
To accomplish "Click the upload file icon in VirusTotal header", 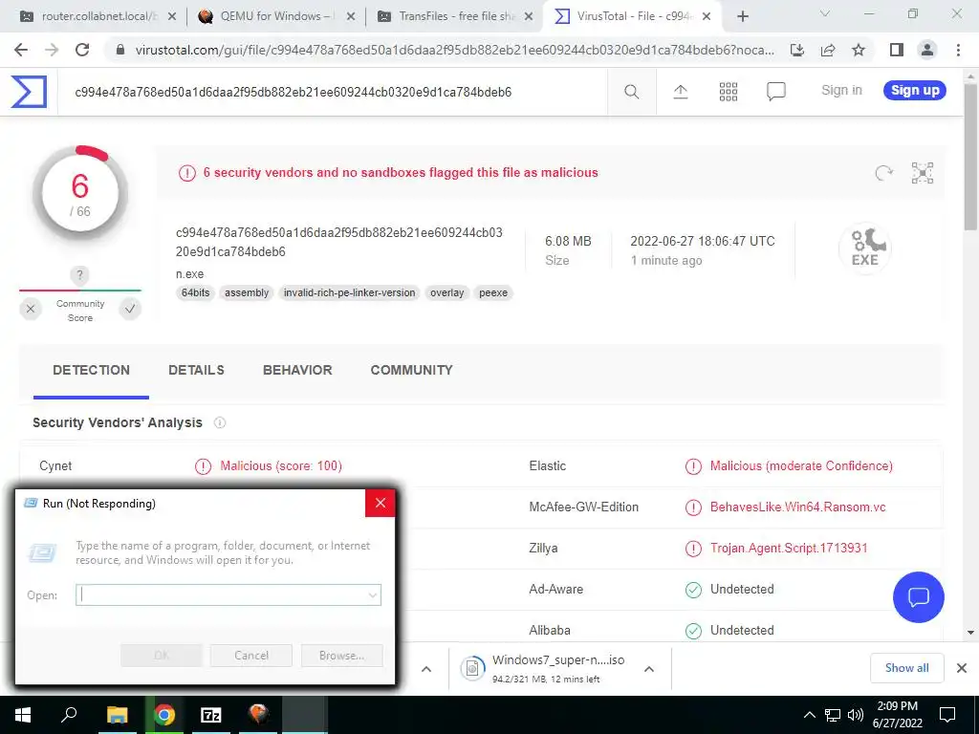I will pyautogui.click(x=680, y=92).
